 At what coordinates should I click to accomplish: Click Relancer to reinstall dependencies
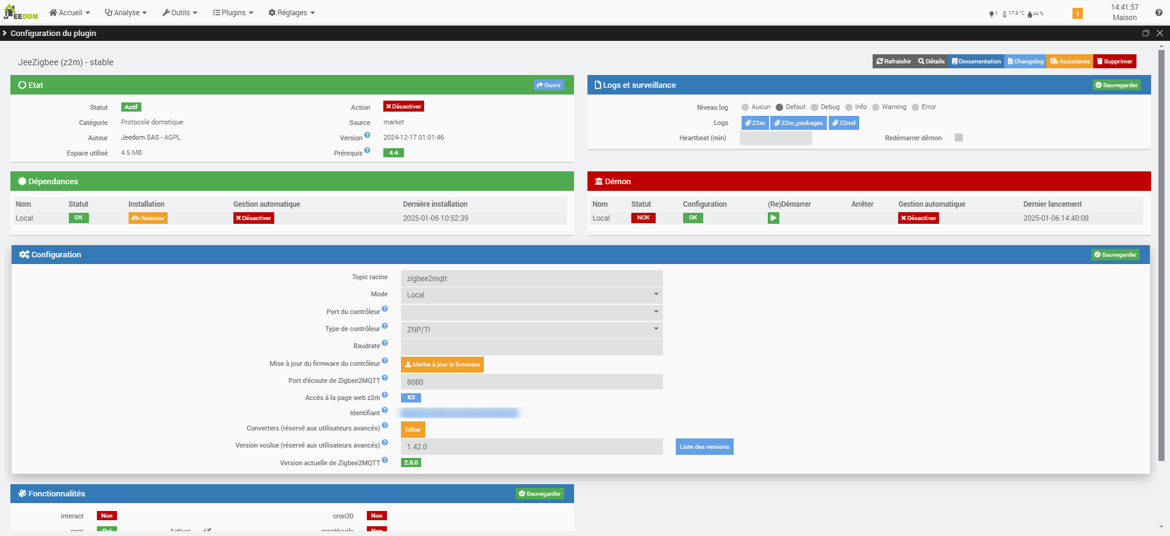tap(148, 218)
